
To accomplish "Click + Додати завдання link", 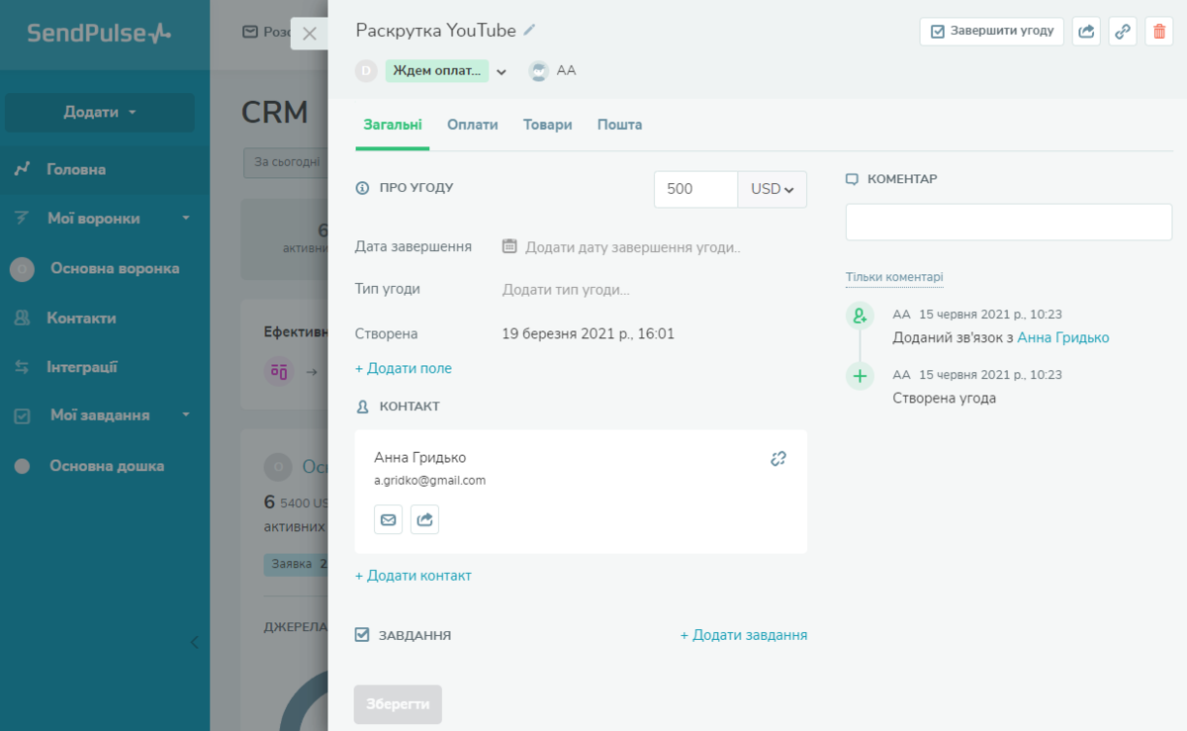I will [744, 635].
